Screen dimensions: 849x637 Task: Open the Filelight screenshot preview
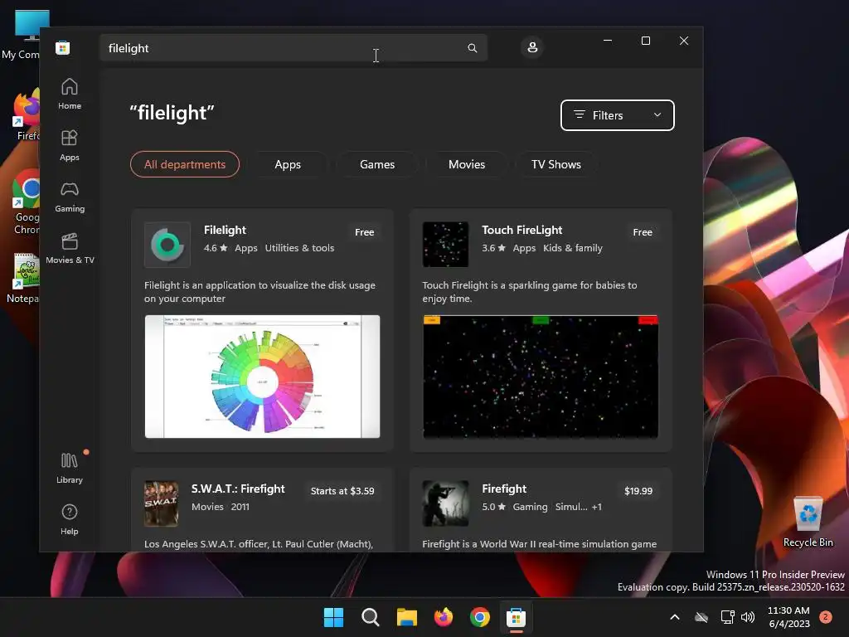click(x=262, y=377)
